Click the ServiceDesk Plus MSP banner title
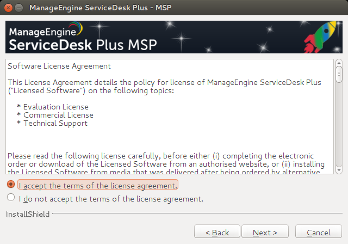The width and height of the screenshot is (348, 244). click(83, 45)
